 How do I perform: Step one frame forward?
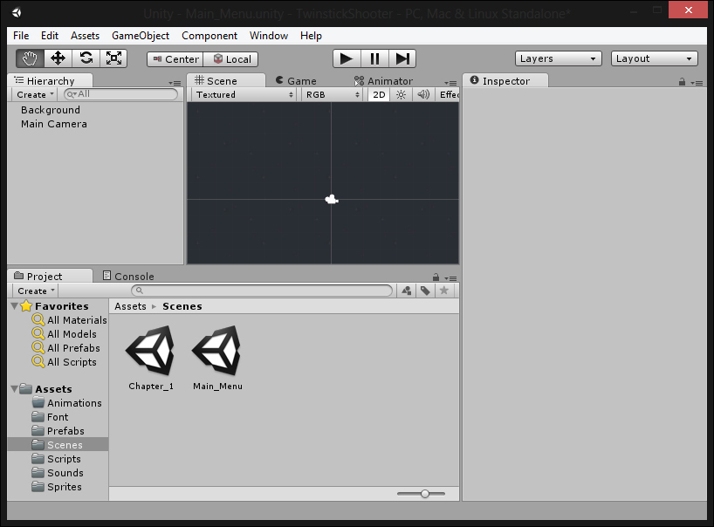point(402,58)
